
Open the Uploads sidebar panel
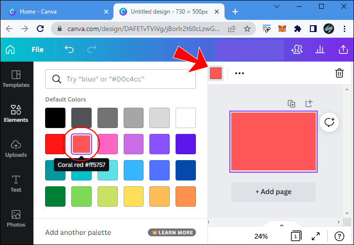16,148
